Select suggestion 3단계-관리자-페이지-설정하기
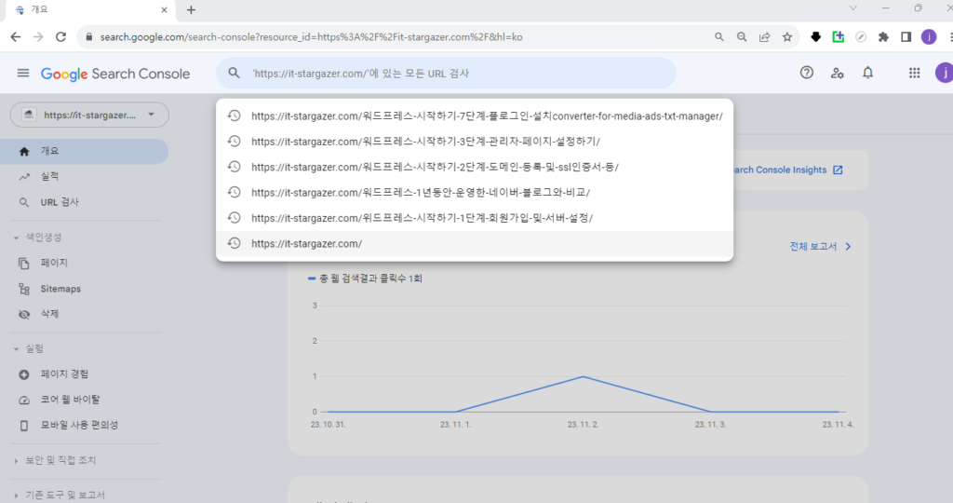The width and height of the screenshot is (953, 503). [x=475, y=141]
